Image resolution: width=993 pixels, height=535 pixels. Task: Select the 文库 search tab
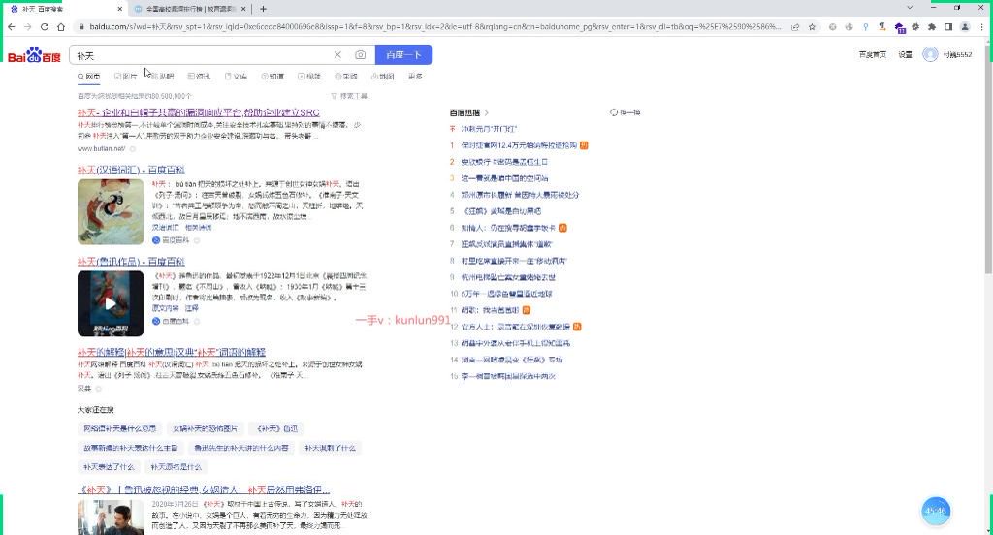pos(236,76)
